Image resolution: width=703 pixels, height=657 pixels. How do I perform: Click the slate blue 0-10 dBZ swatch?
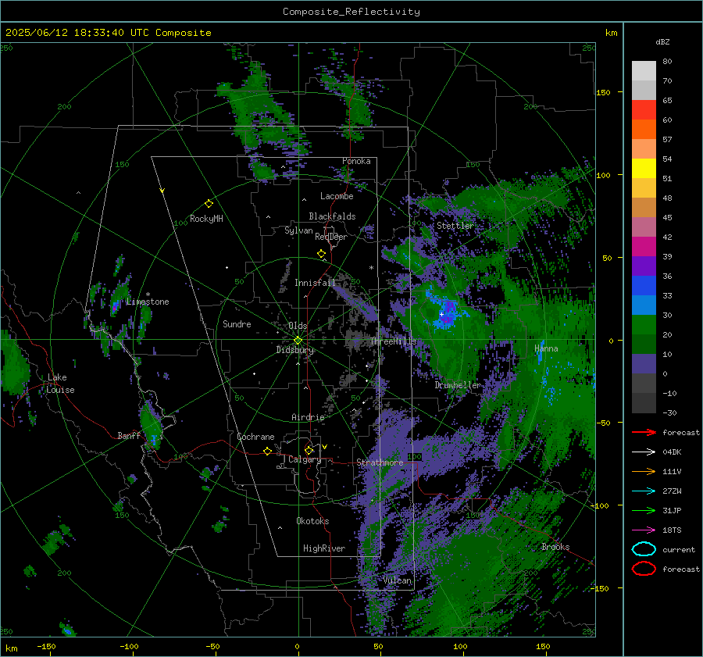pos(644,364)
